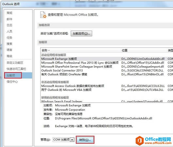Image resolution: width=173 pixels, height=147 pixels.
Task: Open 快速访问工具栏 settings
Action: pyautogui.click(x=16, y=69)
